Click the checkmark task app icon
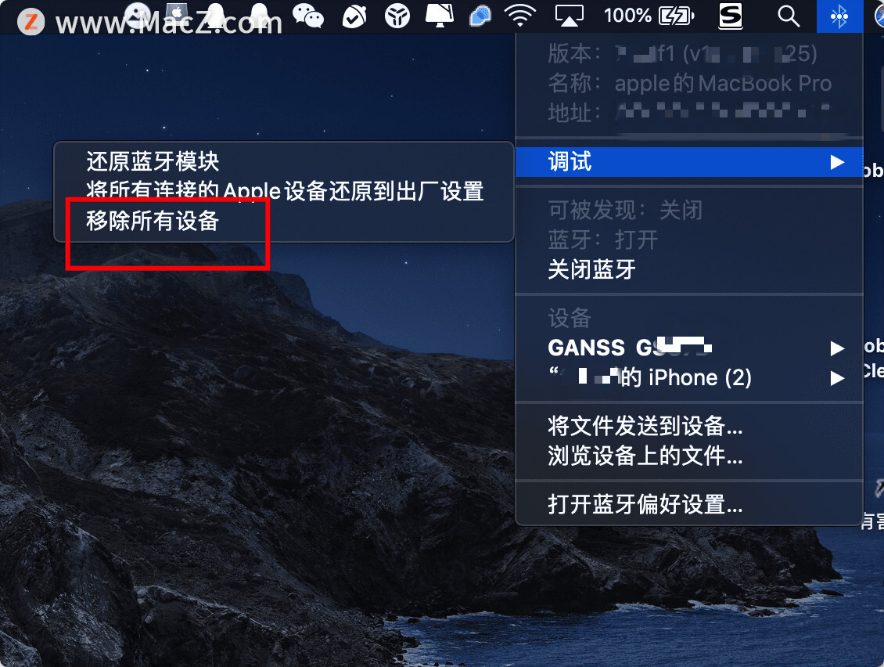 [x=354, y=16]
